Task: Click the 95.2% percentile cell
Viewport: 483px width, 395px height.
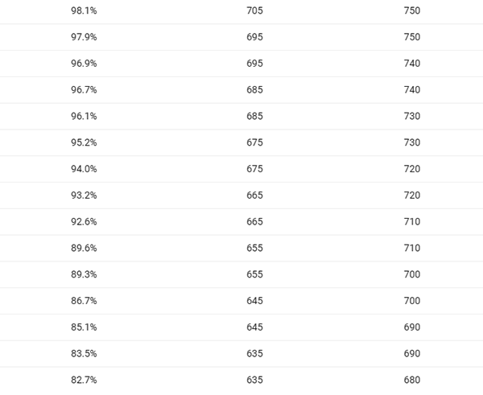Action: point(84,142)
